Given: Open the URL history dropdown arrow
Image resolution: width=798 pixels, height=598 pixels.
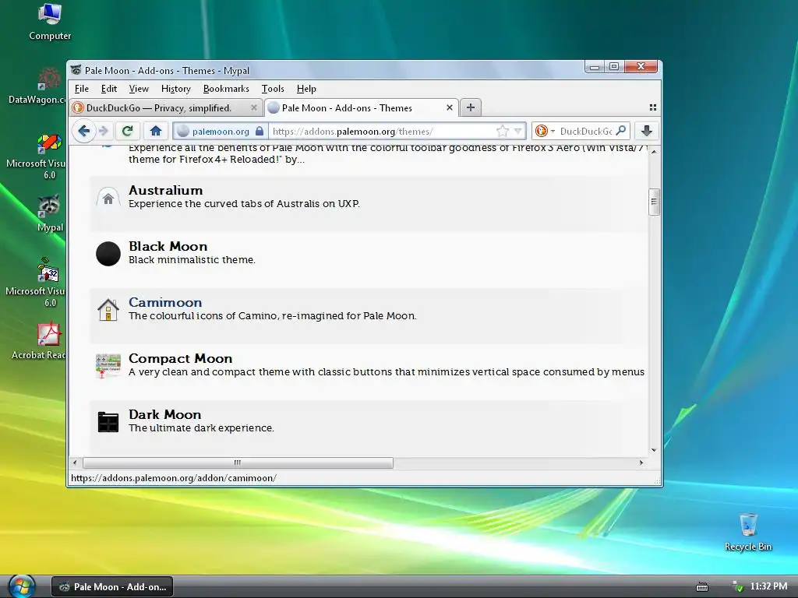Looking at the screenshot, I should point(518,131).
